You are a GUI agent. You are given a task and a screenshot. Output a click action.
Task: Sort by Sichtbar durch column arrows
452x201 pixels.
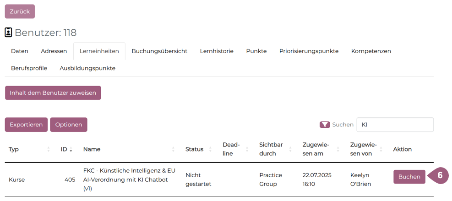(290, 149)
